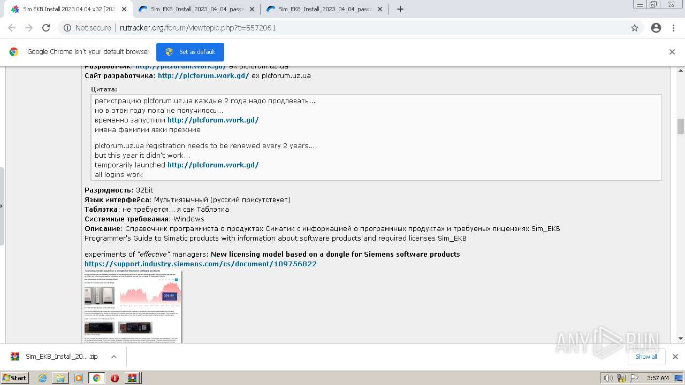The image size is (685, 385).
Task: Open the plcforum.work.gd link in English quote
Action: tap(213, 165)
